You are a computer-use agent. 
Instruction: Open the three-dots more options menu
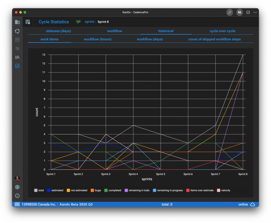(255, 12)
